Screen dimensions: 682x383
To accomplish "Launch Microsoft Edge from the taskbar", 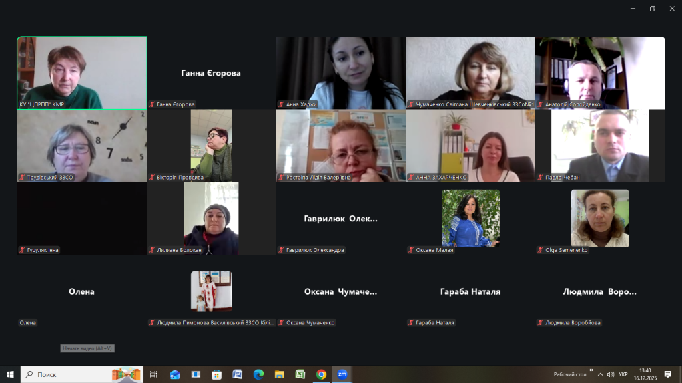I will click(x=258, y=374).
